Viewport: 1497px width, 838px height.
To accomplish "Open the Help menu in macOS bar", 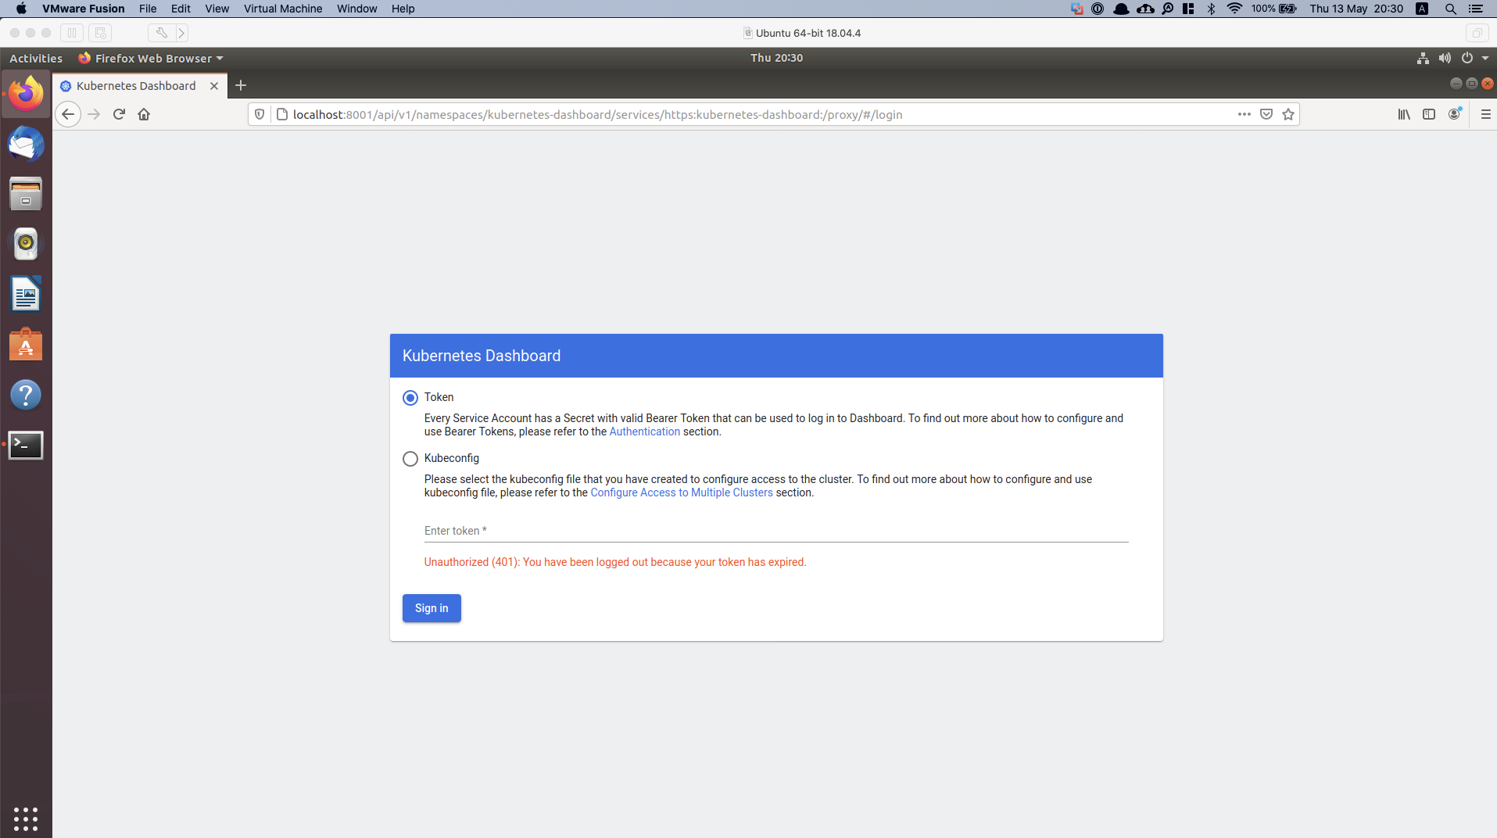I will pos(403,9).
